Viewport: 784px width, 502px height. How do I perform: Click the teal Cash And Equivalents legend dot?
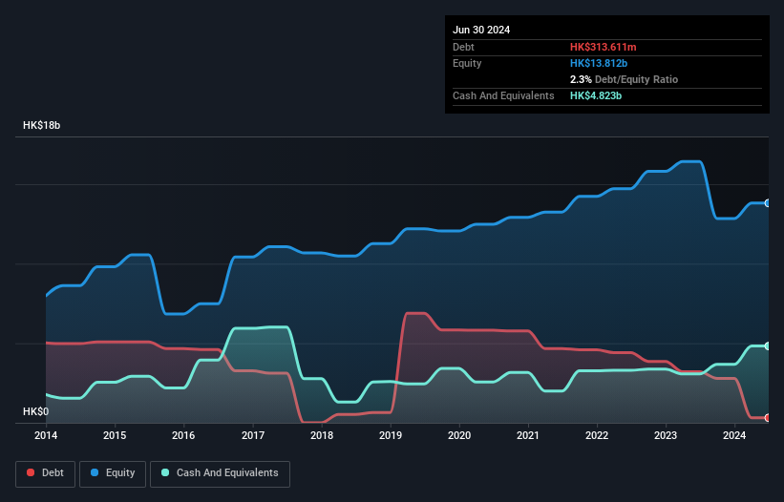pyautogui.click(x=165, y=472)
